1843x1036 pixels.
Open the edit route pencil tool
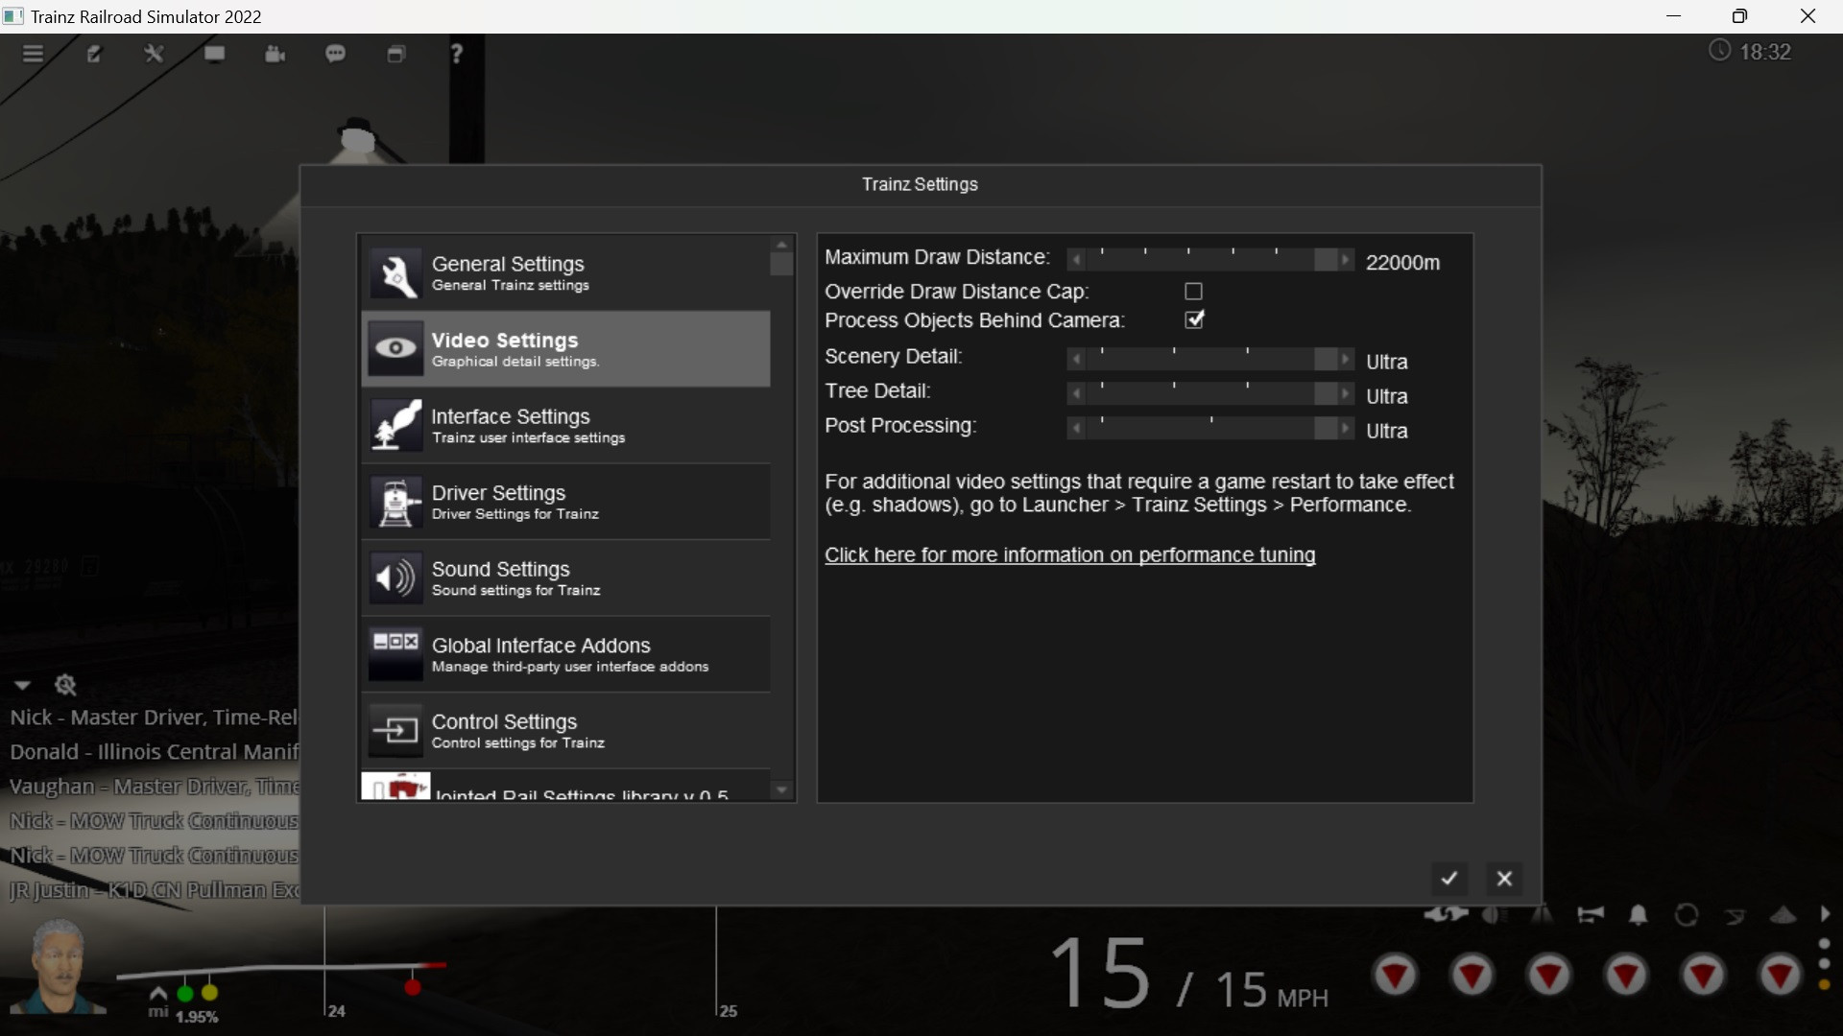pos(94,54)
